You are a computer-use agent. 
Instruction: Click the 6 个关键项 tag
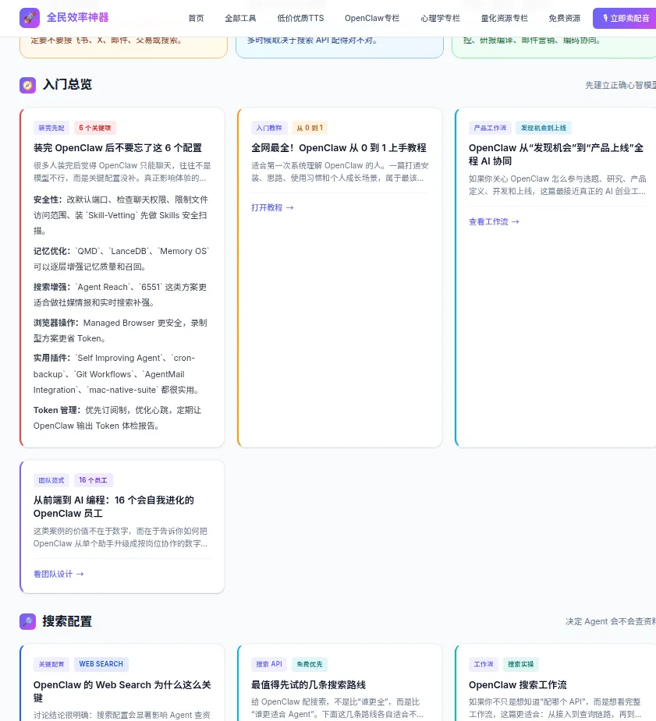[x=94, y=128]
